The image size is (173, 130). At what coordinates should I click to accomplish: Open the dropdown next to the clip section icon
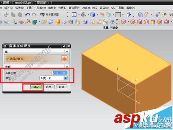click(x=113, y=15)
